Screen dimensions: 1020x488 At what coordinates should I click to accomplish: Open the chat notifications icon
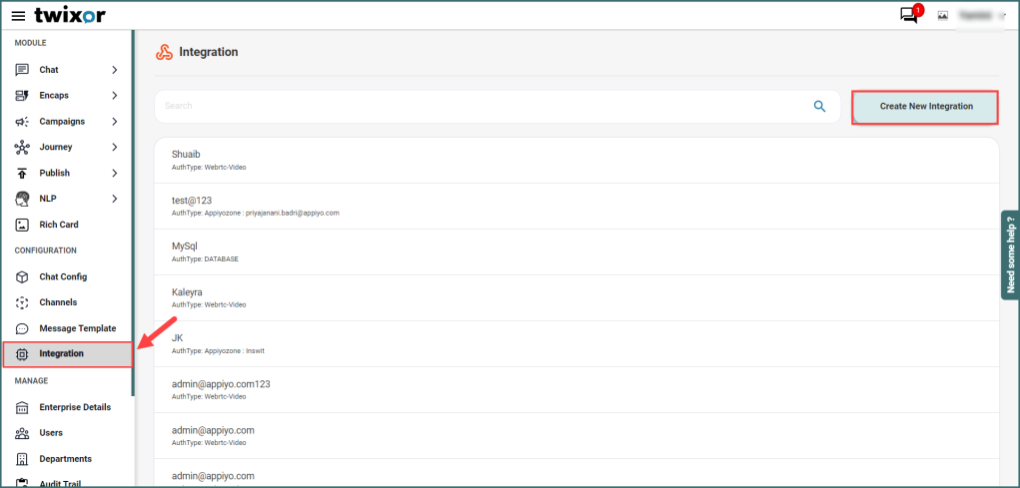pos(909,16)
